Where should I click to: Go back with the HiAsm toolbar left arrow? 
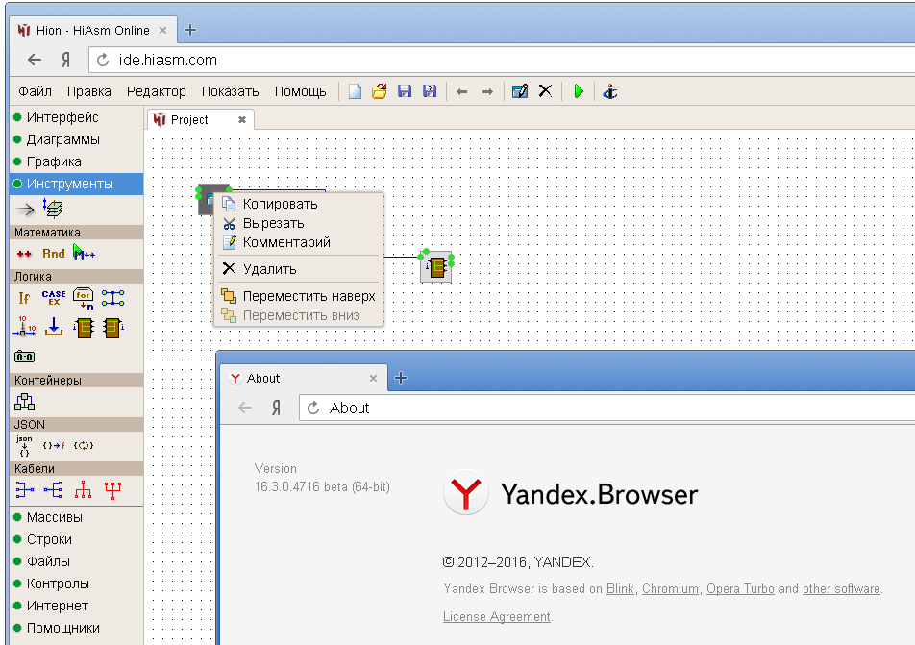[461, 91]
